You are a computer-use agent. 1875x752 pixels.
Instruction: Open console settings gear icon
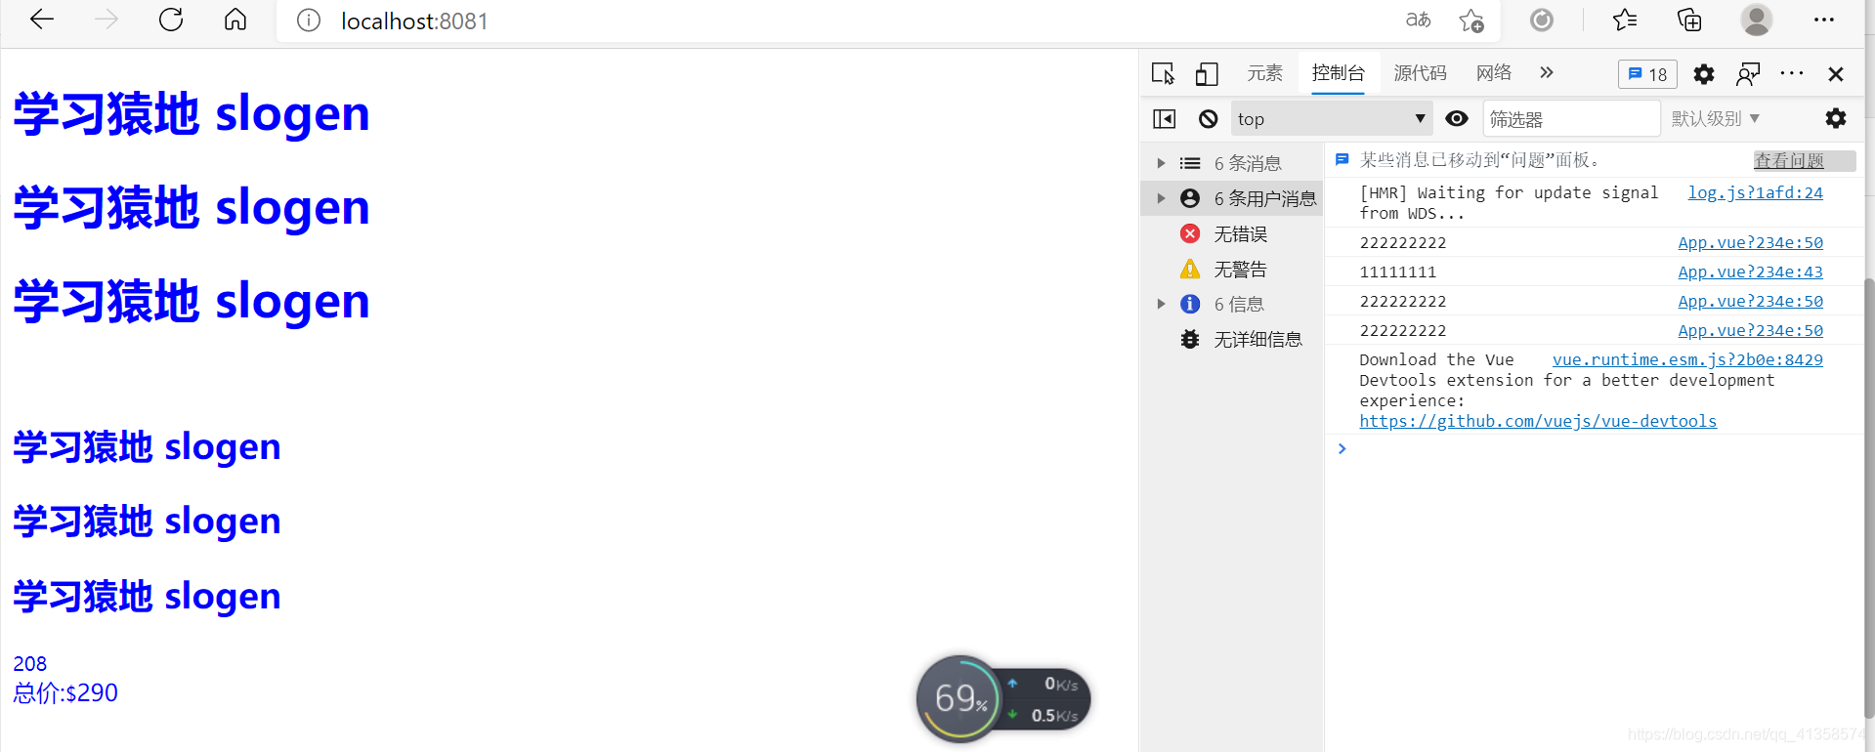(x=1836, y=119)
